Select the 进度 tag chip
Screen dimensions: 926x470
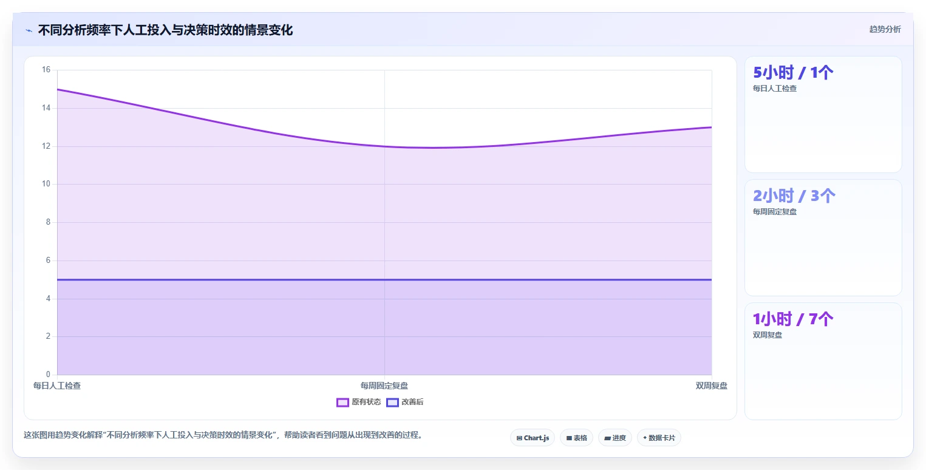pyautogui.click(x=615, y=438)
